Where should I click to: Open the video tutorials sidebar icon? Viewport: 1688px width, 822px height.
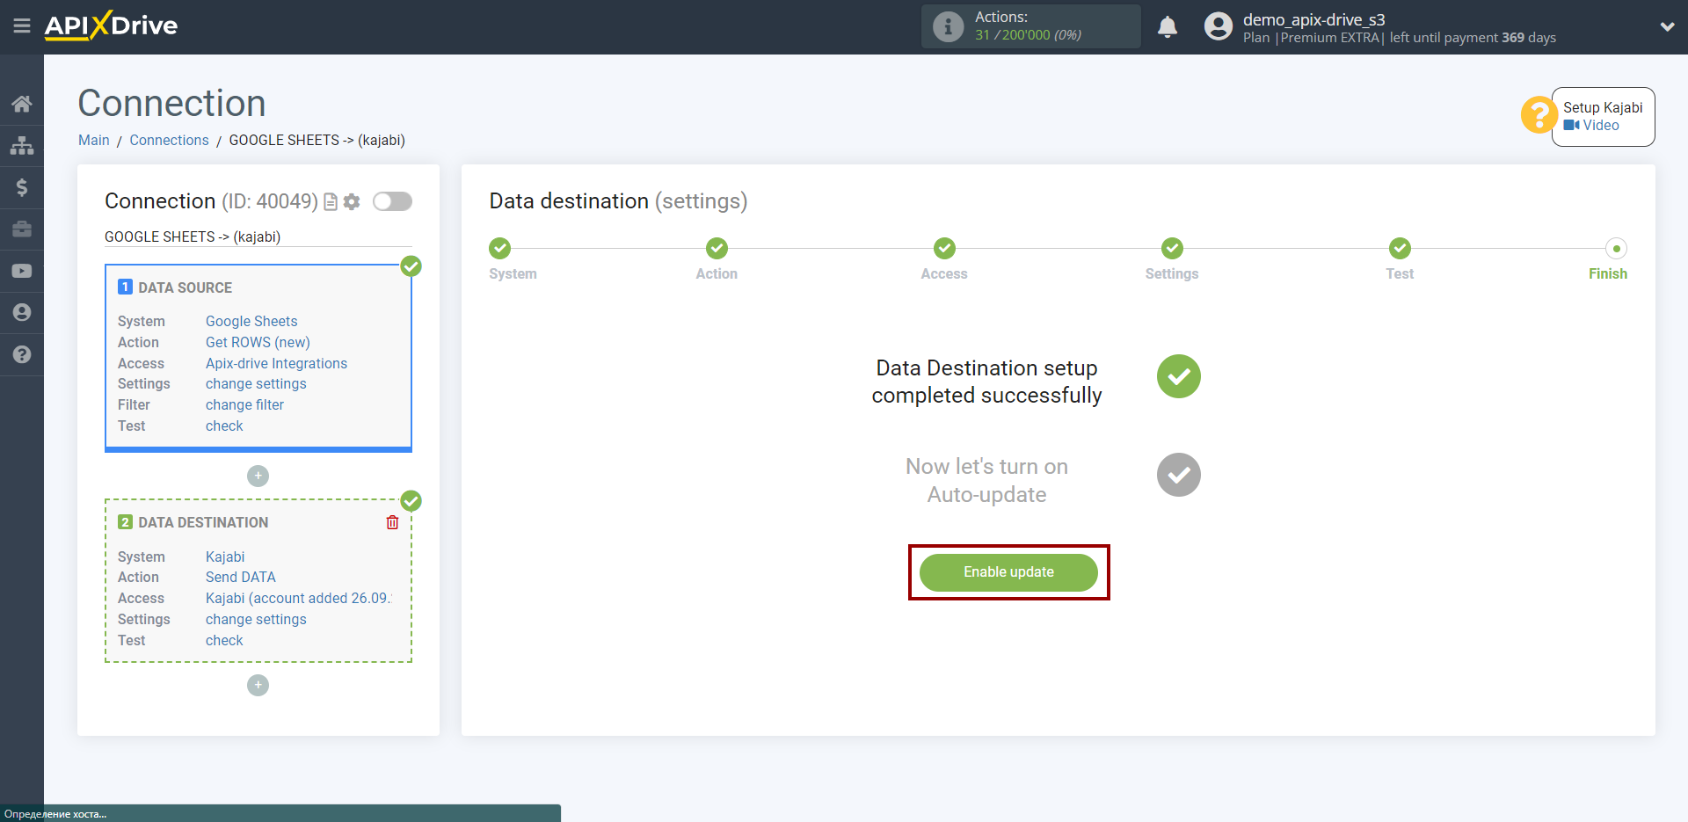22,271
